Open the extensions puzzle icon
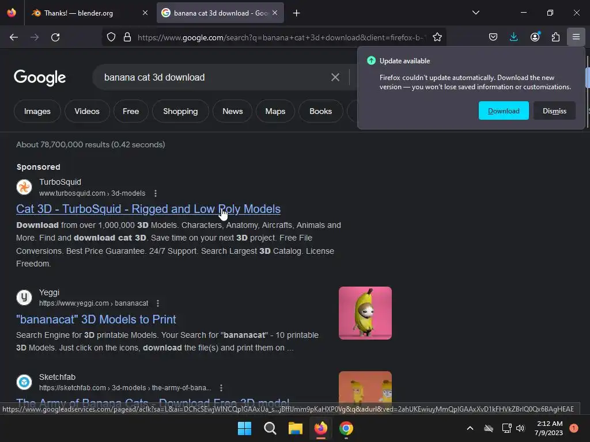Image resolution: width=590 pixels, height=442 pixels. click(555, 37)
